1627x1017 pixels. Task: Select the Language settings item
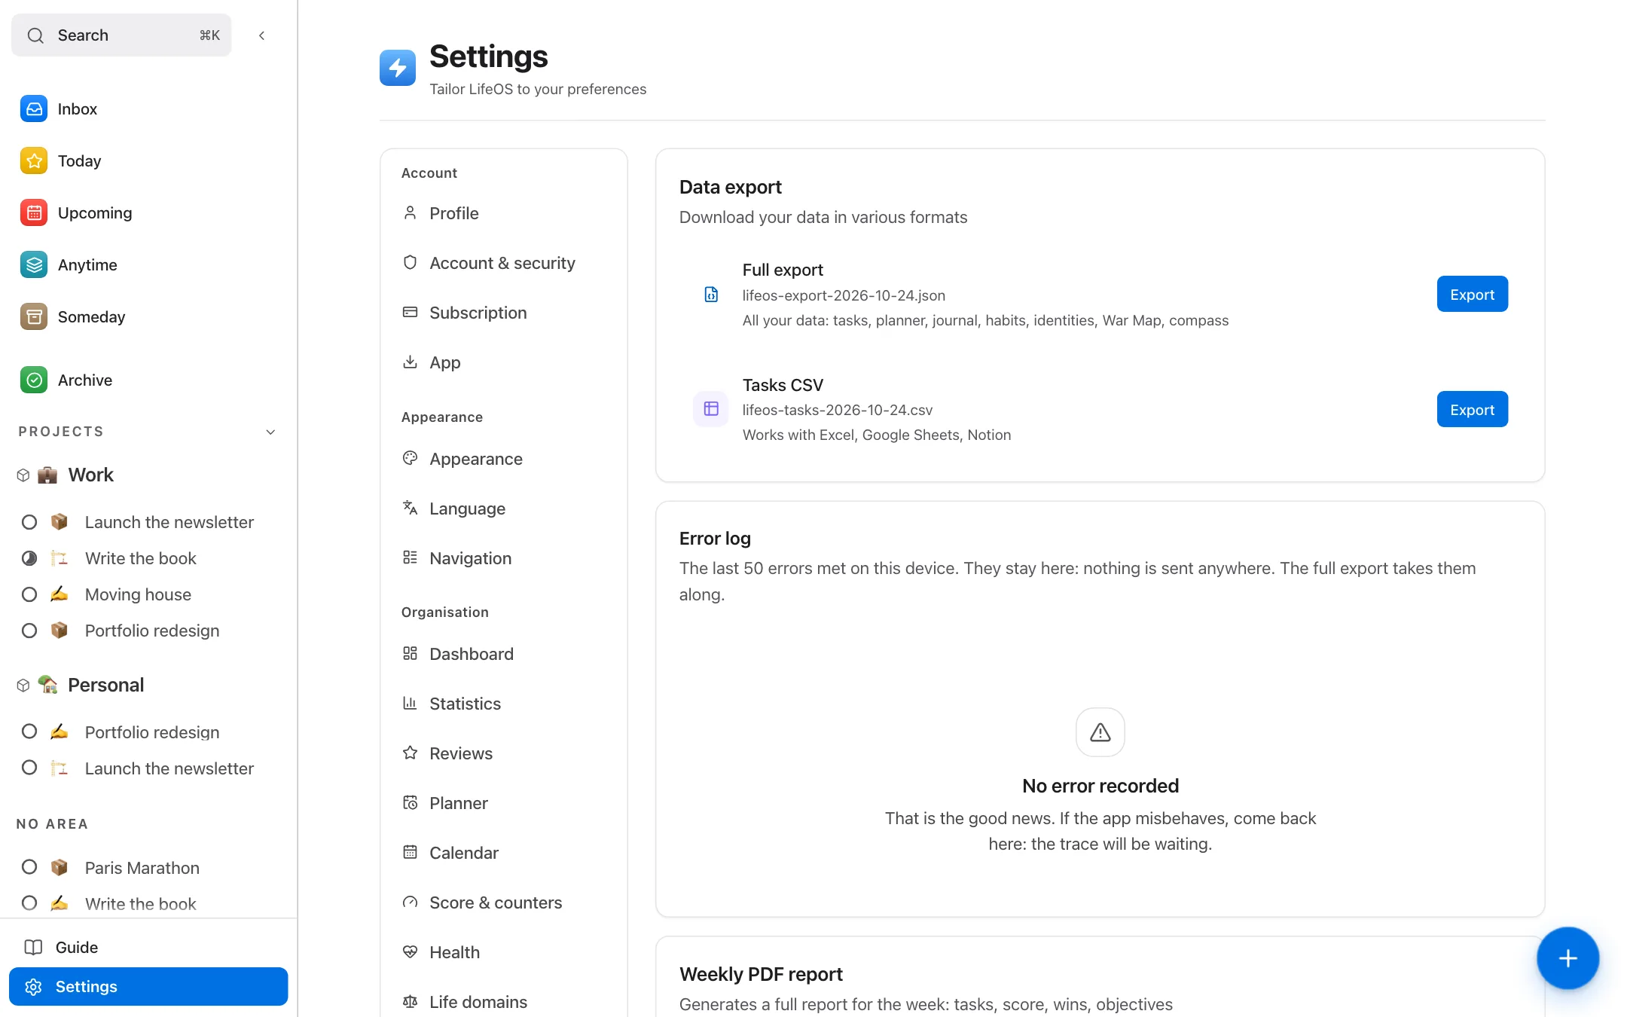pyautogui.click(x=504, y=508)
